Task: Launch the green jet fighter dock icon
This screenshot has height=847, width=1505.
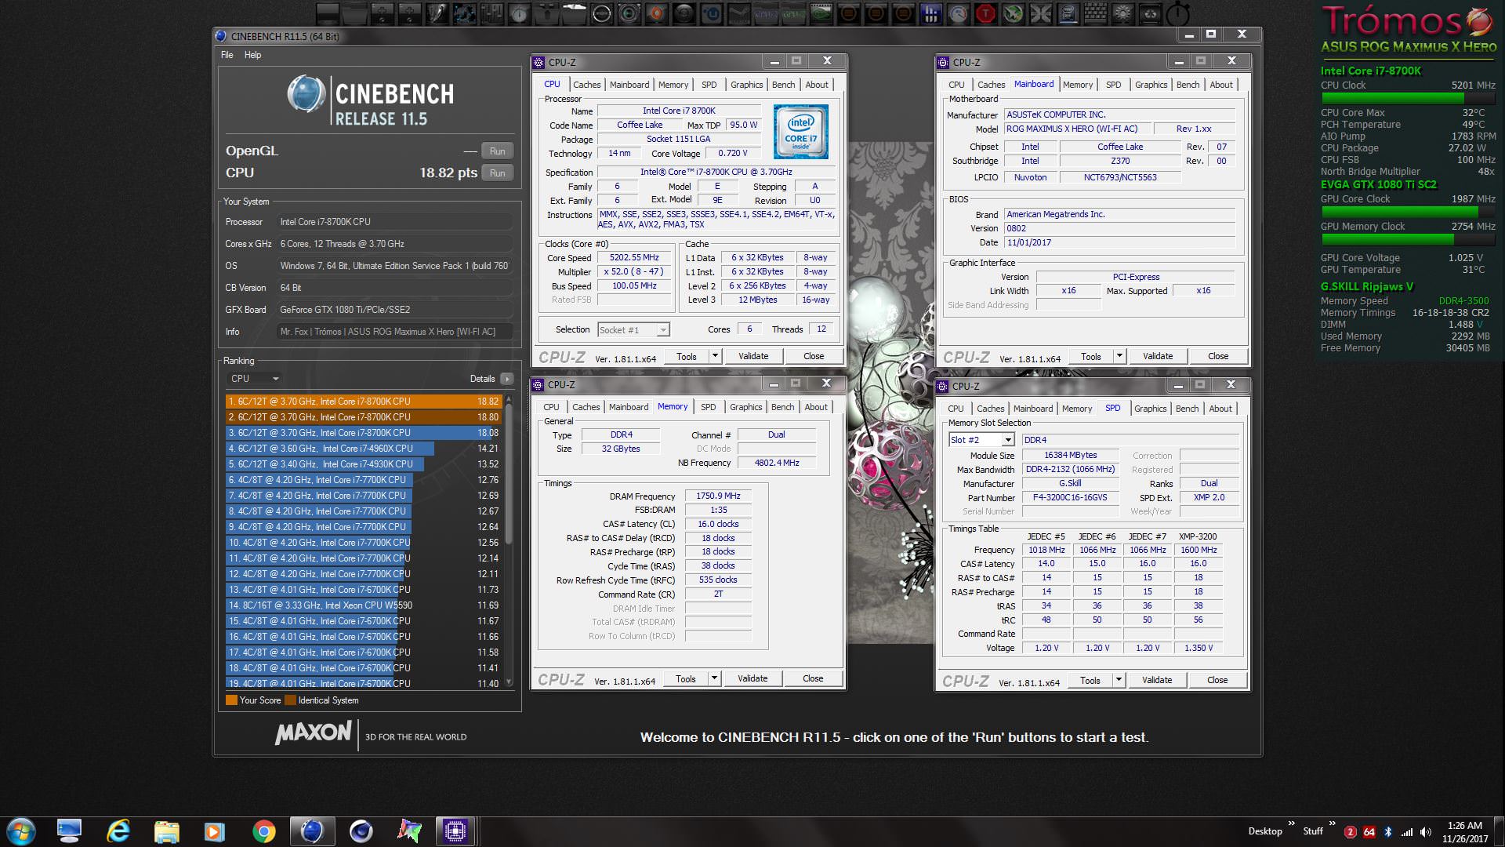Action: [x=1013, y=13]
